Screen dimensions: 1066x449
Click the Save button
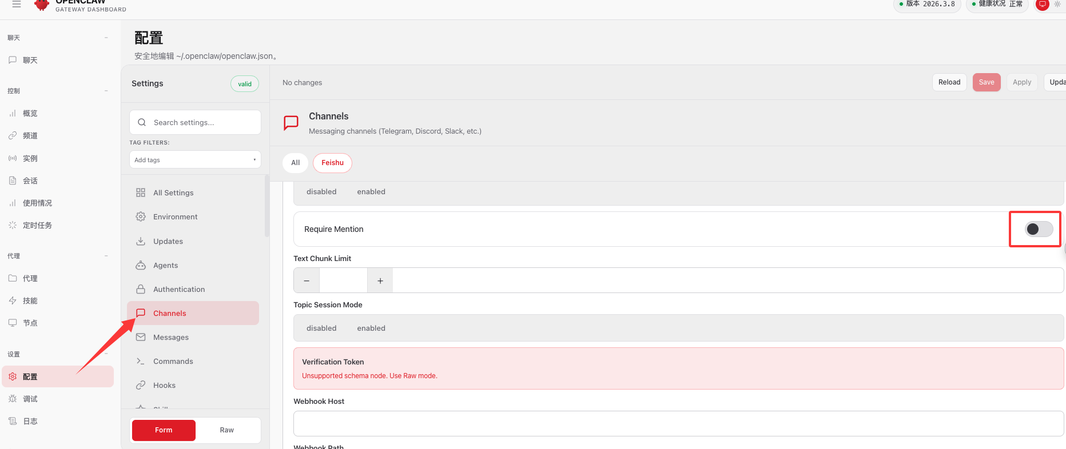[987, 82]
